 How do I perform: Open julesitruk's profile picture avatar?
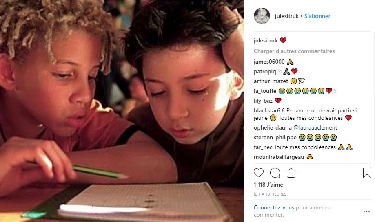(x=262, y=16)
